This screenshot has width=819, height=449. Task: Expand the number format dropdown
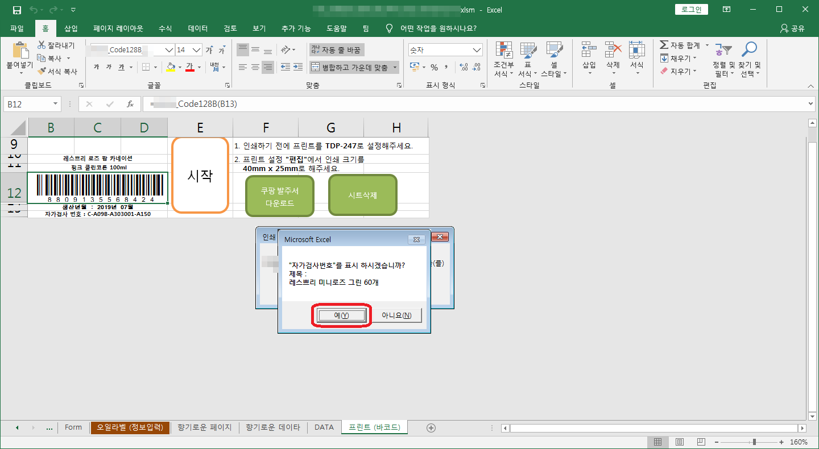click(477, 50)
